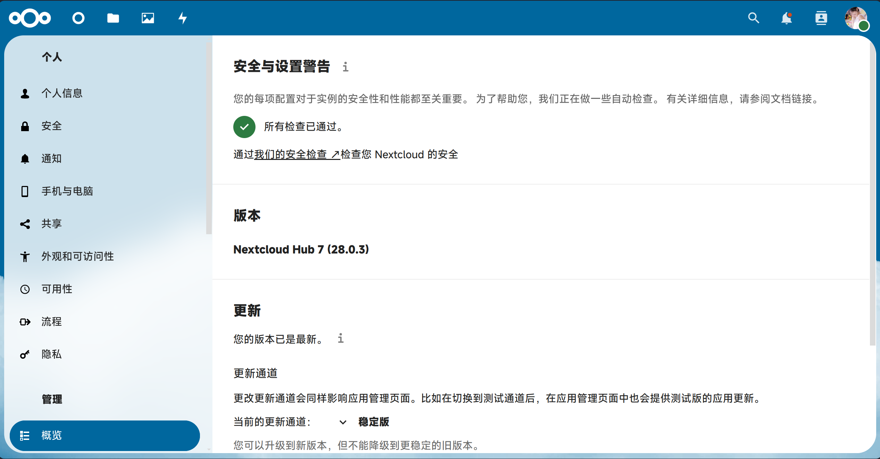Go to 流程 settings

point(105,322)
